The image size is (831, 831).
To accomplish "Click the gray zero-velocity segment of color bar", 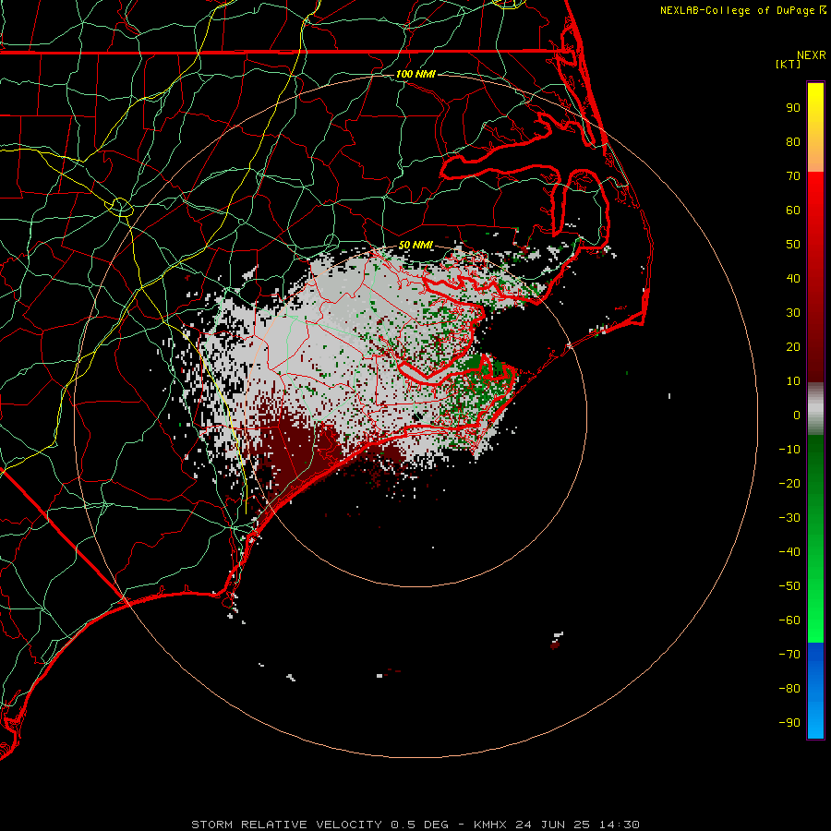I will click(815, 409).
